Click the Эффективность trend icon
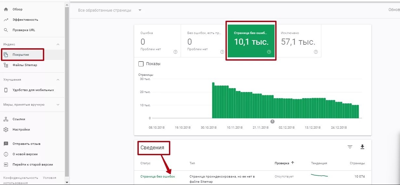Image resolution: width=400 pixels, height=185 pixels. 6,20
